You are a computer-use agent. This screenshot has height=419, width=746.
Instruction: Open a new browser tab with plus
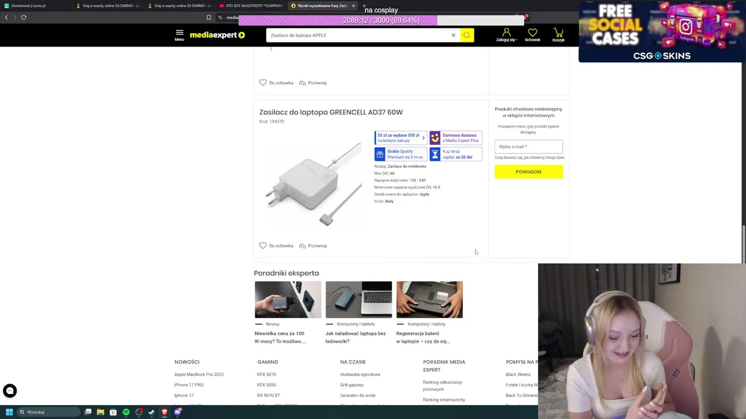[x=364, y=6]
